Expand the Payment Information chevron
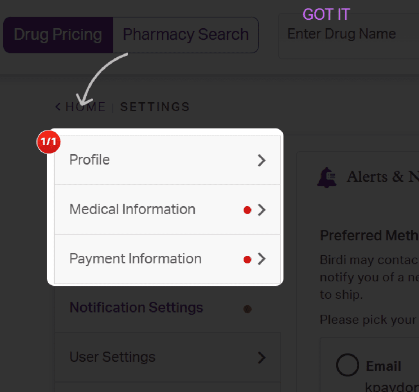The width and height of the screenshot is (419, 392). [262, 259]
